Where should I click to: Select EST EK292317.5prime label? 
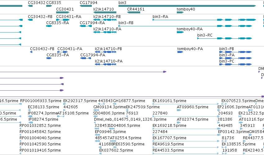[x=80, y=101]
